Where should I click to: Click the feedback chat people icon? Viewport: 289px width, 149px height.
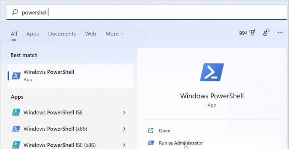tap(266, 33)
